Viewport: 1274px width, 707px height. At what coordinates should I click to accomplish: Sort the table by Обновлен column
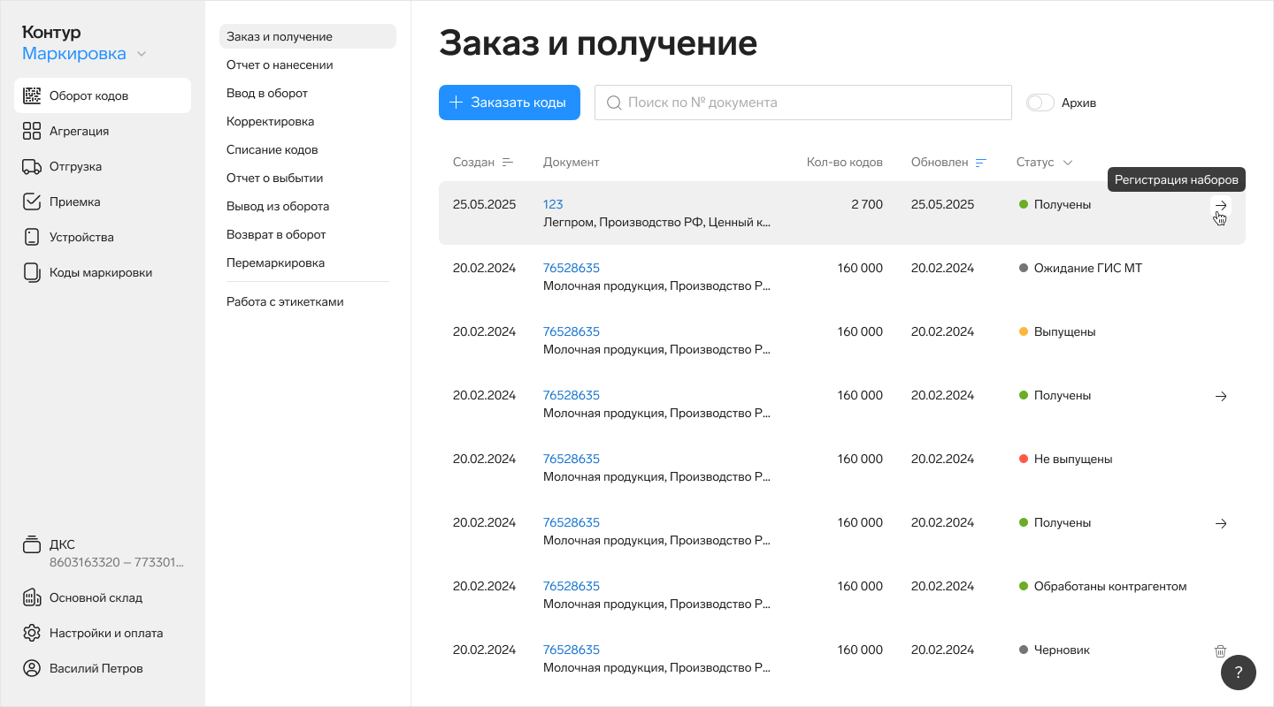(x=948, y=163)
